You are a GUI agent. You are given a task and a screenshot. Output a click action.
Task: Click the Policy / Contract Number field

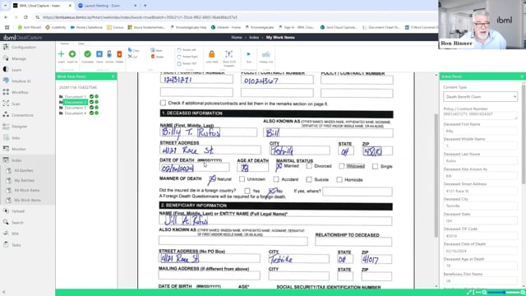[x=480, y=114]
